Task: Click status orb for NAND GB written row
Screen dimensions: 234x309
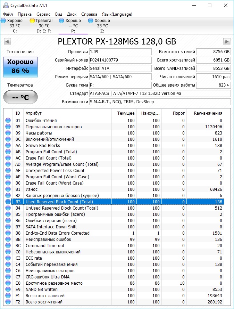Action: coord(8,289)
